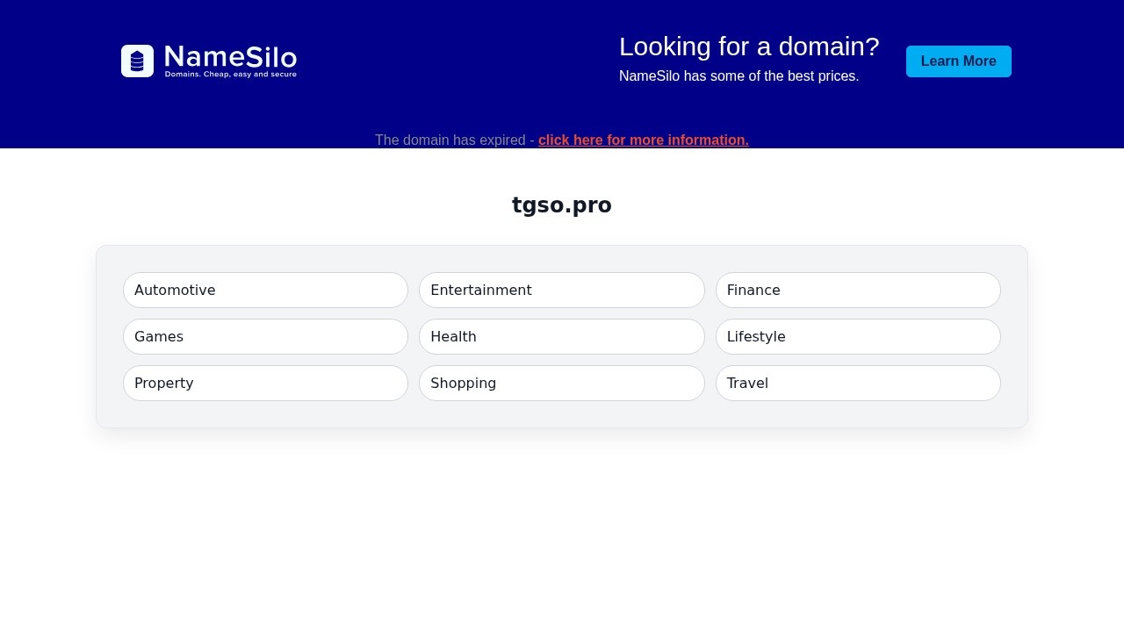This screenshot has height=632, width=1124.
Task: Click the NameSilo logo icon
Action: click(x=138, y=61)
